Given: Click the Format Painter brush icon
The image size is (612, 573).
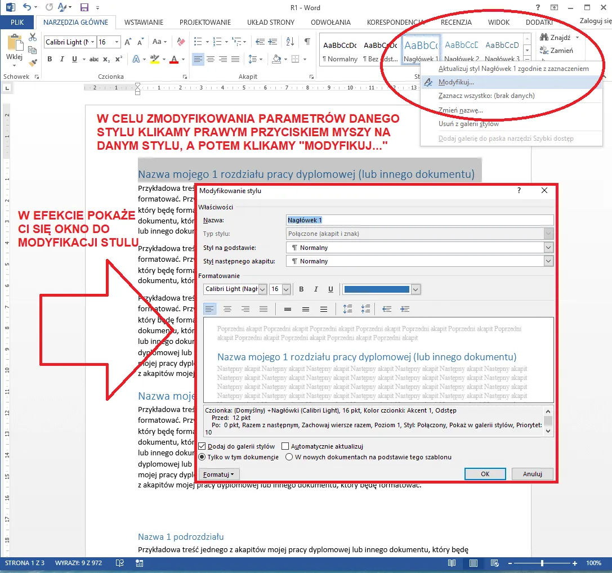Looking at the screenshot, I should pyautogui.click(x=33, y=64).
